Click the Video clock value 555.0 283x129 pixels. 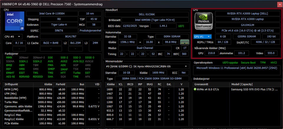point(271,53)
